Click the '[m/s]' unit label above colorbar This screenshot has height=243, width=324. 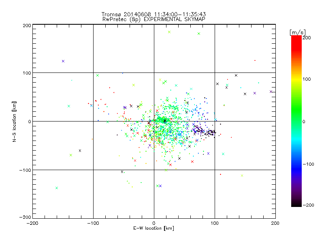pos(297,32)
